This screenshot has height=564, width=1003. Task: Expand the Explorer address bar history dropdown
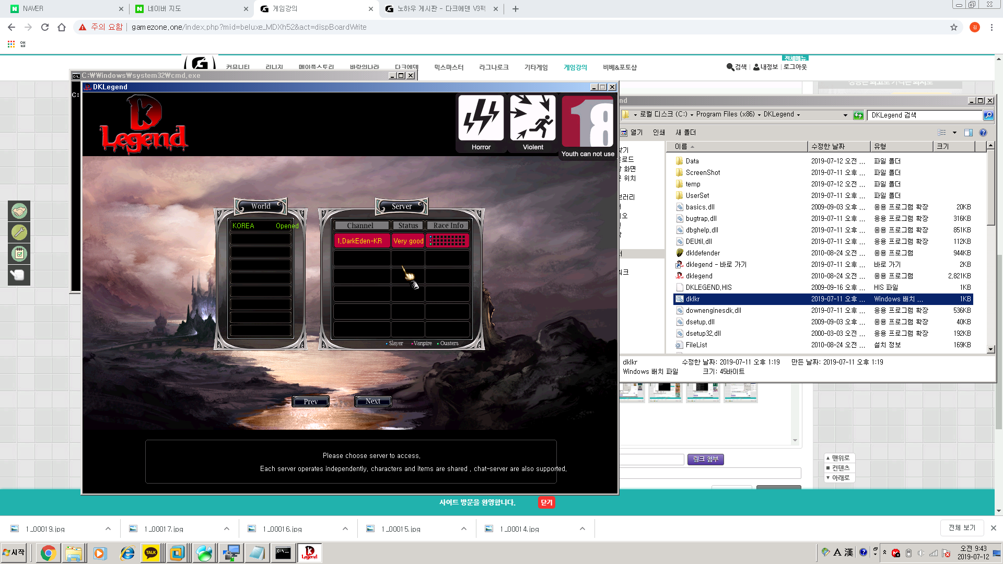click(845, 115)
